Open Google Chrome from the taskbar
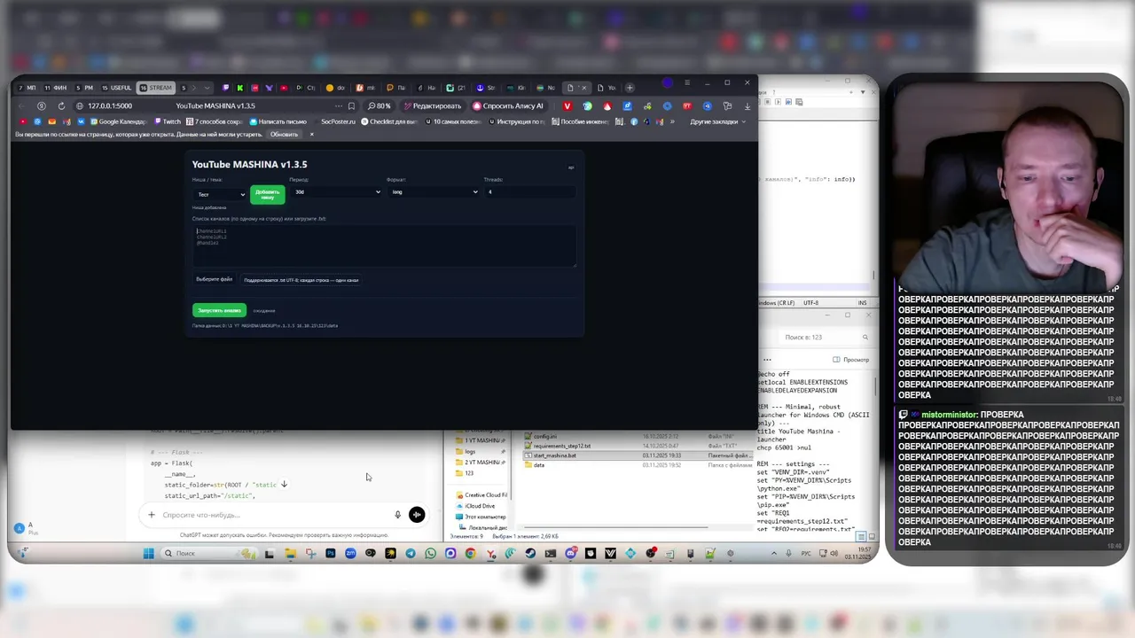 (470, 554)
